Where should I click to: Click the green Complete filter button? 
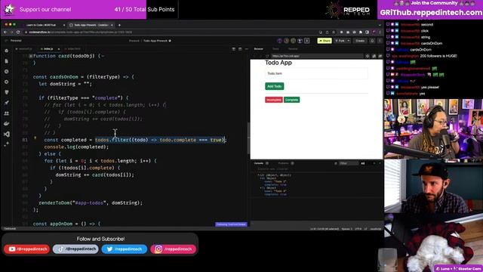(292, 100)
